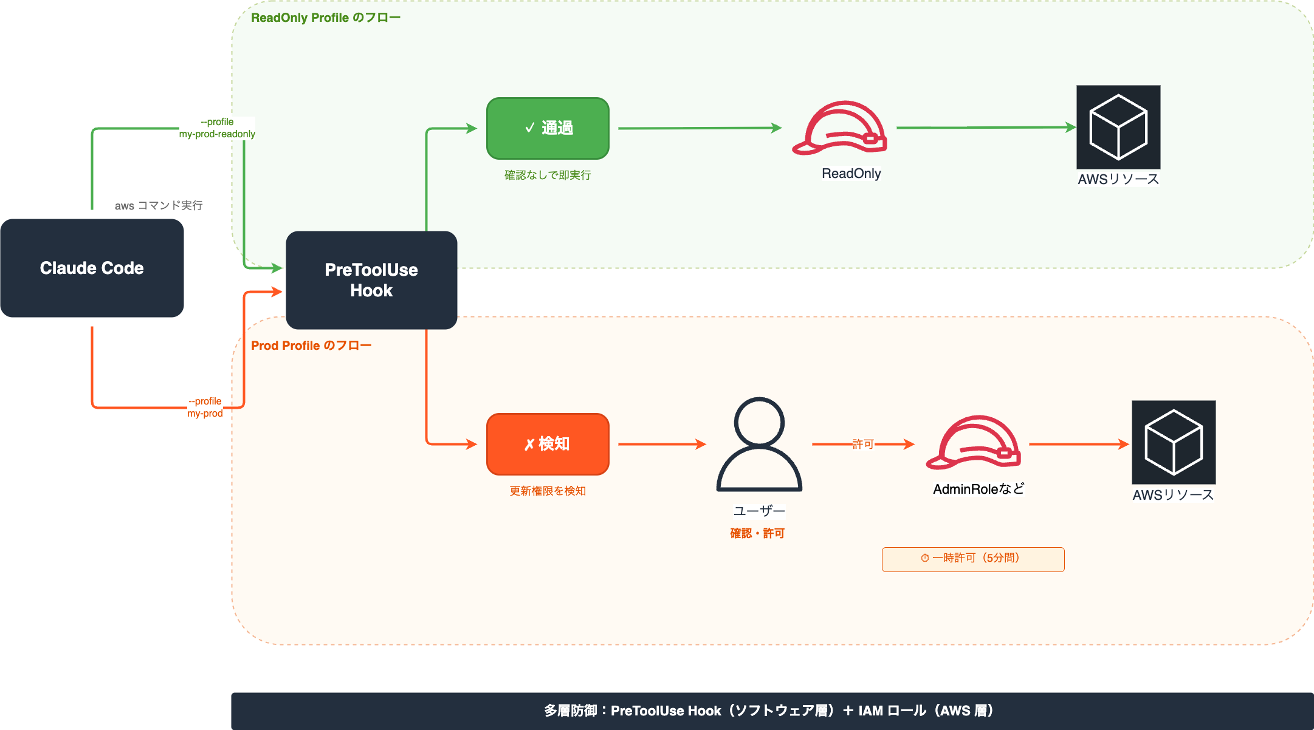Expand the ReadOnly Profile のフロー section

click(x=326, y=17)
